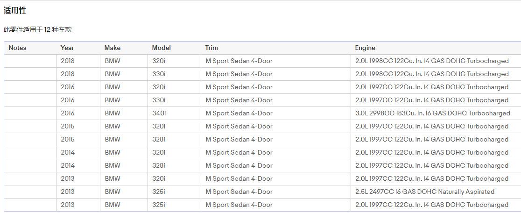Click the Make cell in the 340i row

tap(112, 113)
